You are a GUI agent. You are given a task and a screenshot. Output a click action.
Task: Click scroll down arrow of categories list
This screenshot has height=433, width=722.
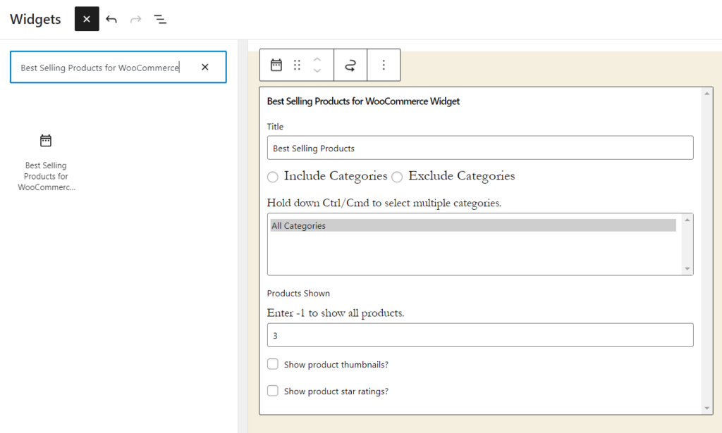687,268
